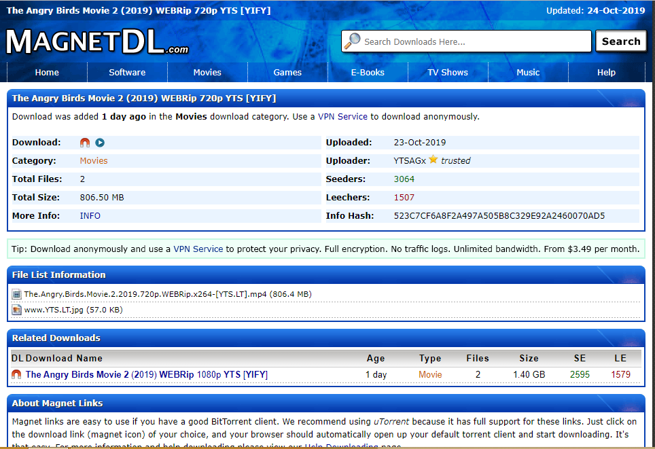The image size is (655, 449).
Task: Click the Search button
Action: pos(621,41)
